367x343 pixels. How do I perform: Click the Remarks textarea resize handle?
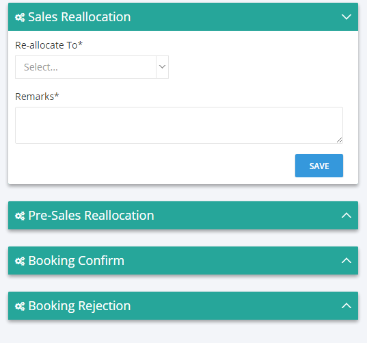click(x=340, y=140)
